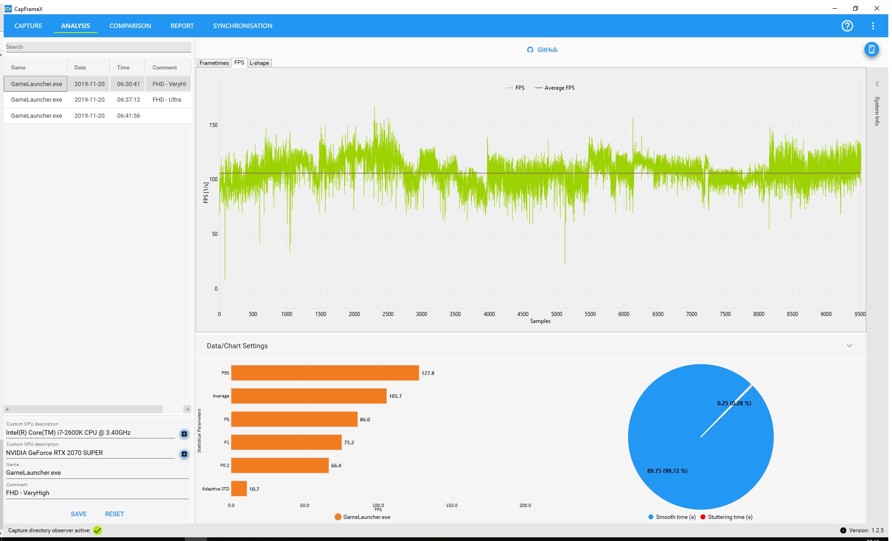Click the SAVE button
Viewport: 892px width, 541px height.
pos(78,514)
